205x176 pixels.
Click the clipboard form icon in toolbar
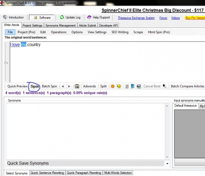(77, 86)
